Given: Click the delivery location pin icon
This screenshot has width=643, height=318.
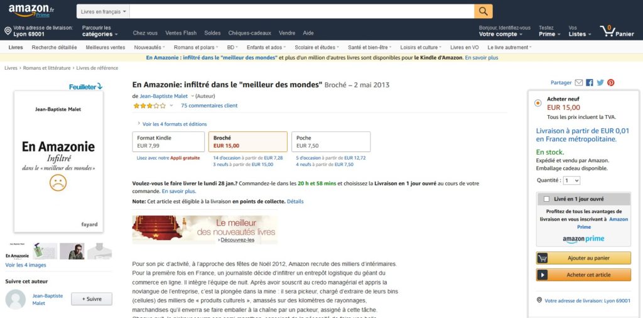Looking at the screenshot, I should [x=8, y=31].
